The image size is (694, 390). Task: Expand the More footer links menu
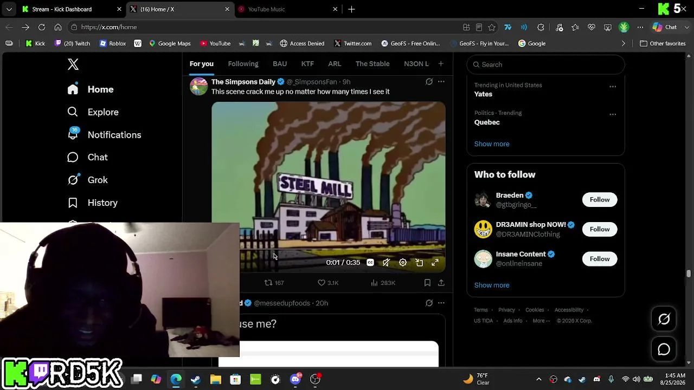(x=542, y=321)
